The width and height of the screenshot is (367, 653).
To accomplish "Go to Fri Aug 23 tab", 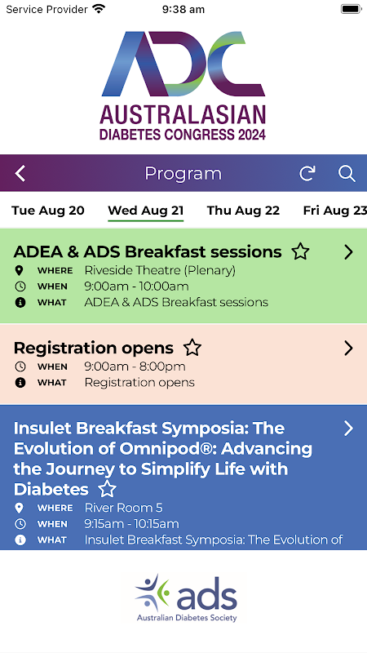I will [x=335, y=211].
